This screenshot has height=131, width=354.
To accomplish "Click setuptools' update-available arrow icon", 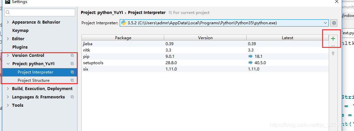I will (x=250, y=63).
